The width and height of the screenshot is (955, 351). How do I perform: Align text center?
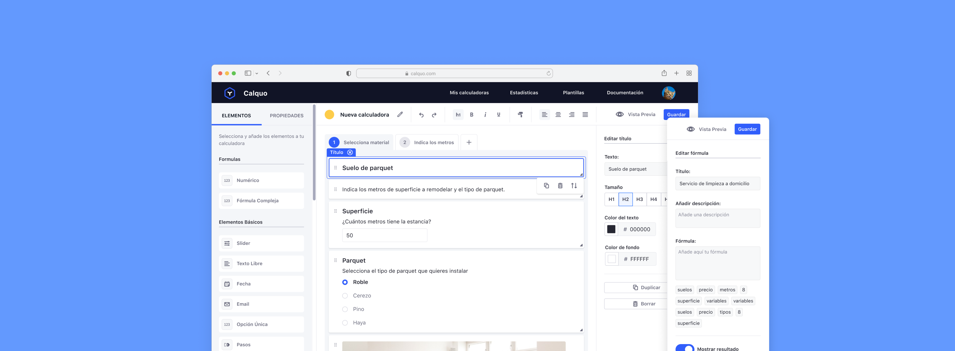click(x=558, y=114)
